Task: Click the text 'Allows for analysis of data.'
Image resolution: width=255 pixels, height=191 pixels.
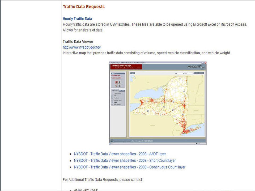Action: tap(83, 30)
